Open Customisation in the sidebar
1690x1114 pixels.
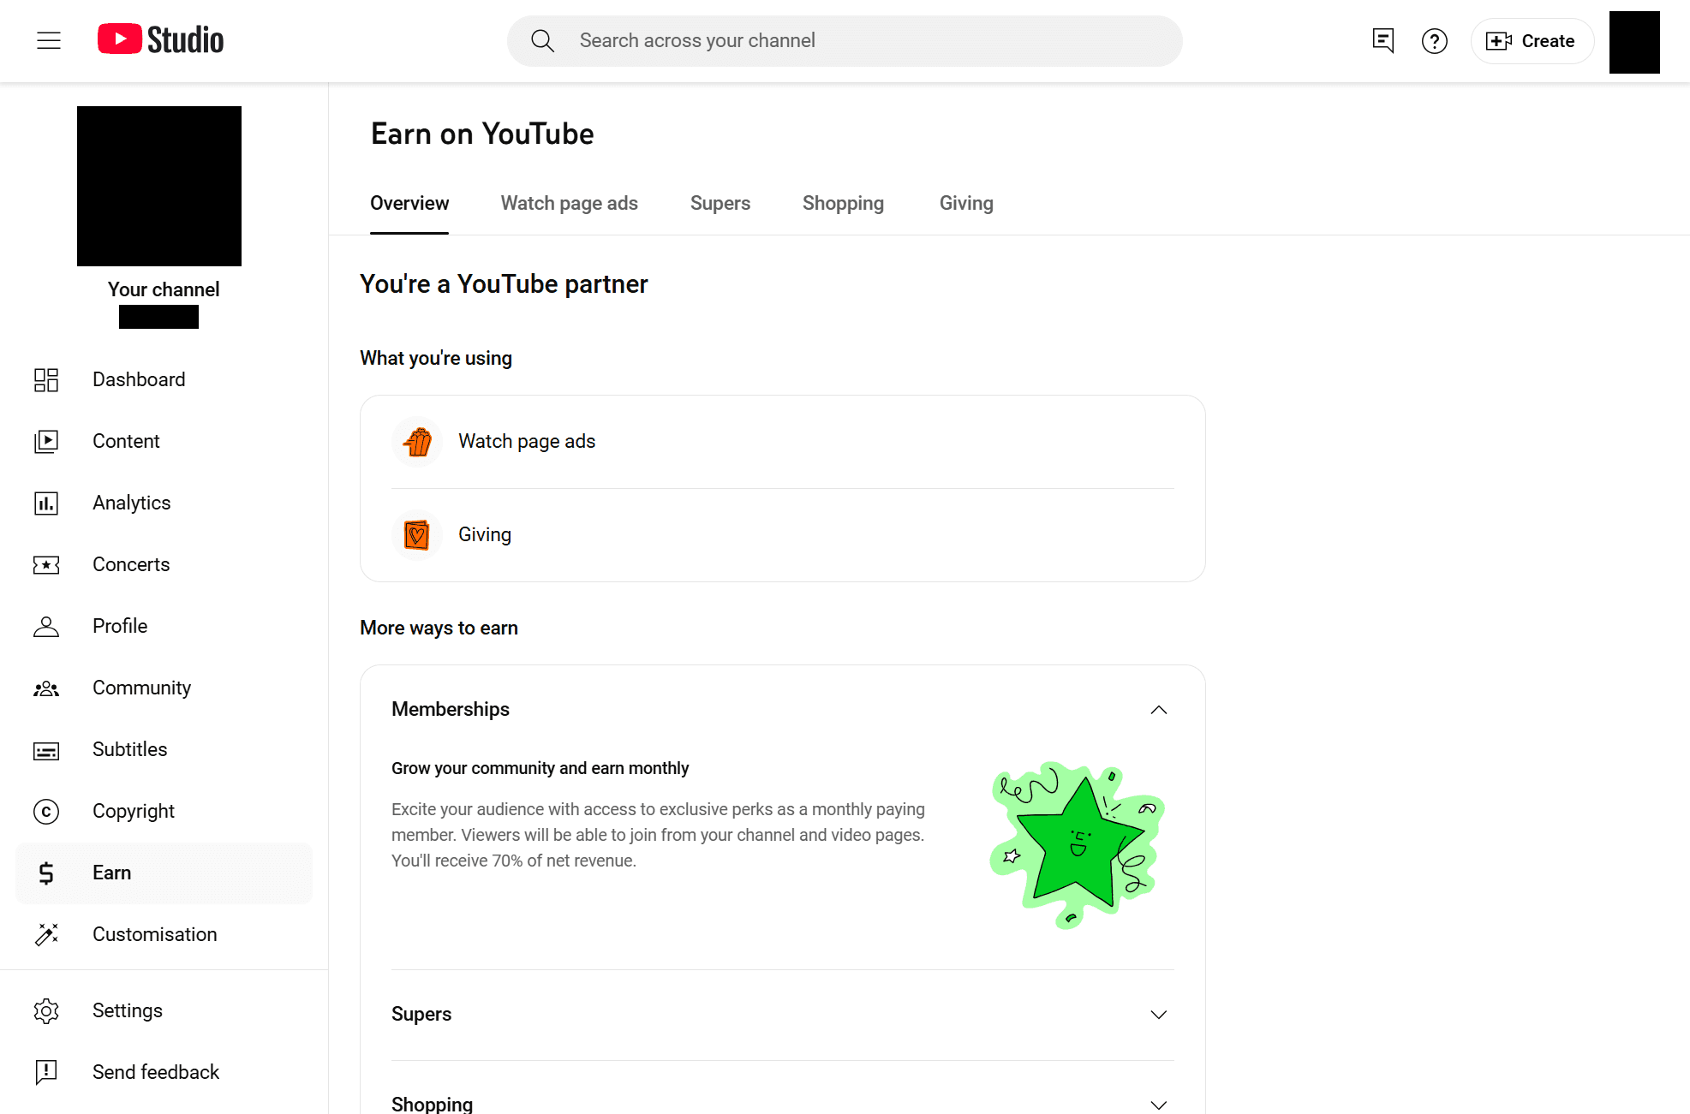tap(164, 934)
